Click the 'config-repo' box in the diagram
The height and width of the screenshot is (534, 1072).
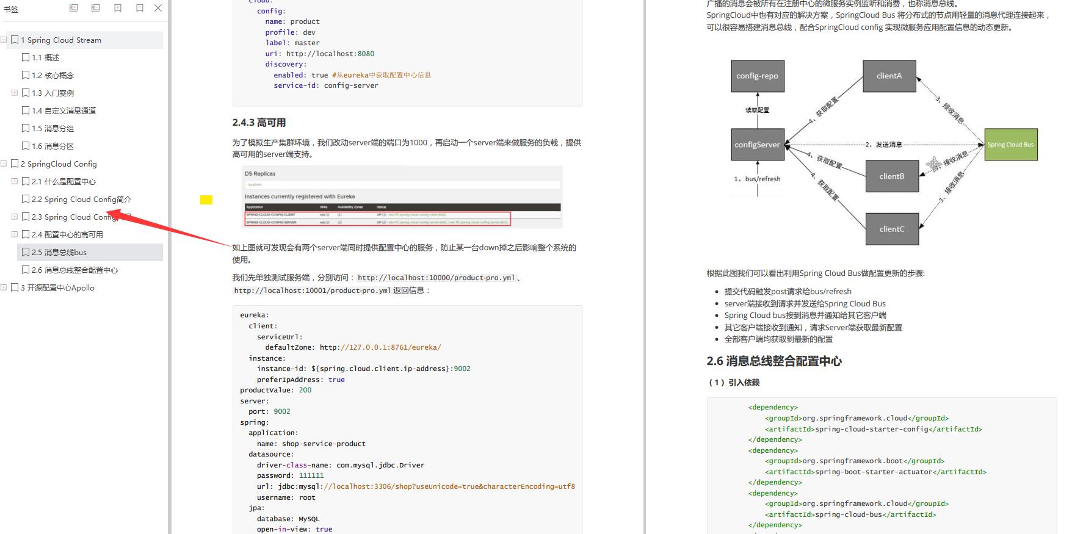point(757,76)
